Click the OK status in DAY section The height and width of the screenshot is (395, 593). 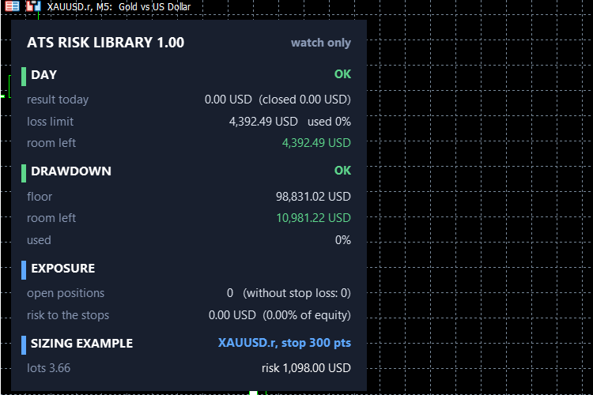click(342, 74)
